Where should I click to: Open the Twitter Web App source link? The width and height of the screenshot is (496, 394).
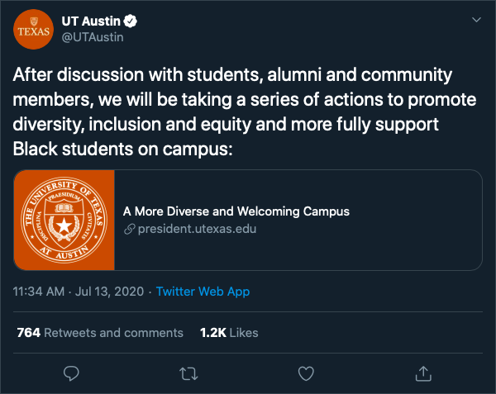coord(203,292)
